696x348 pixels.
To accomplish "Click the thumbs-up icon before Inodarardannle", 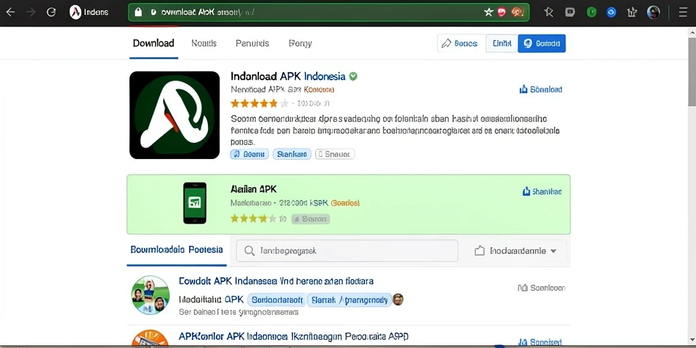I will (479, 251).
